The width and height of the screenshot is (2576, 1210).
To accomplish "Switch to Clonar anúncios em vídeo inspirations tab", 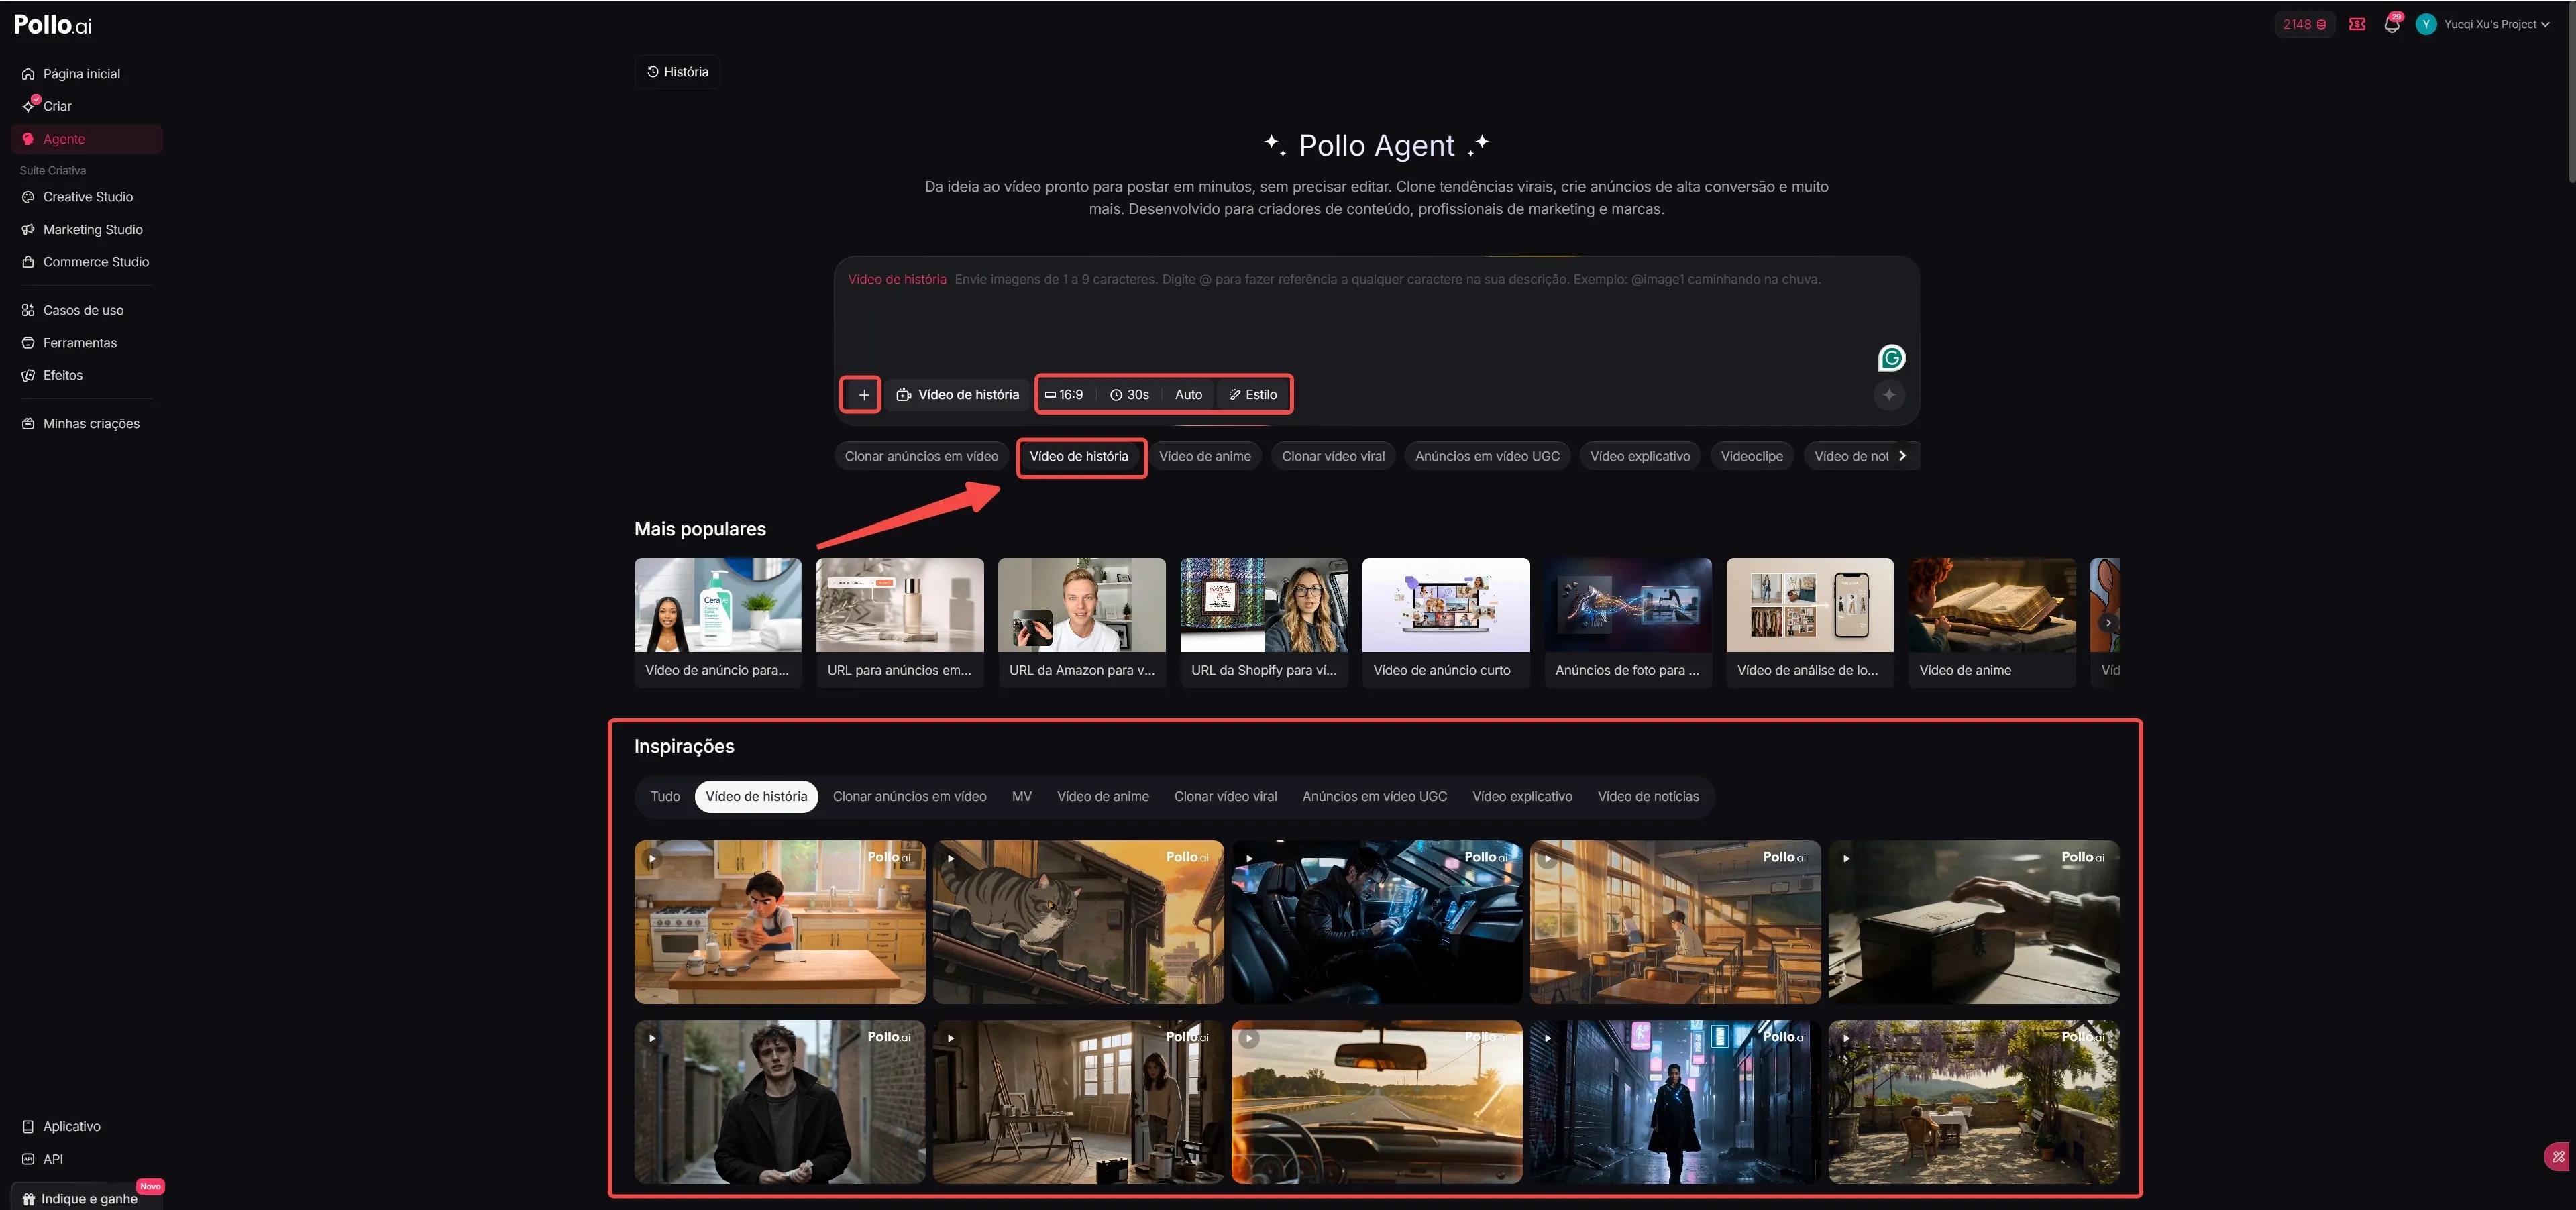I will click(909, 797).
